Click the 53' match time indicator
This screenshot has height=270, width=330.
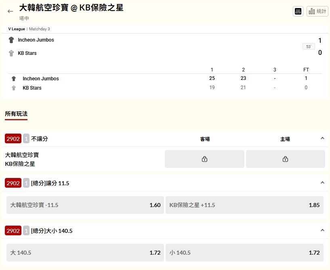pos(308,47)
